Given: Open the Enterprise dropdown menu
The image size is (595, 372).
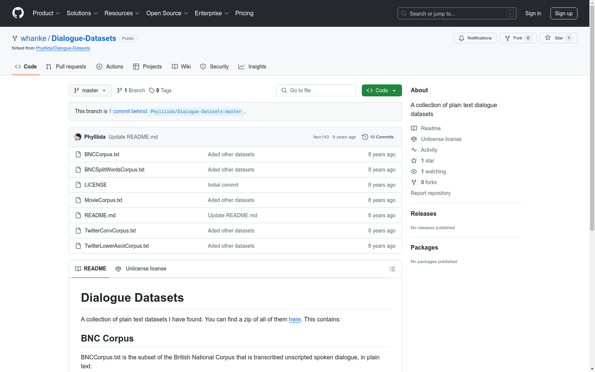Looking at the screenshot, I should pyautogui.click(x=212, y=13).
